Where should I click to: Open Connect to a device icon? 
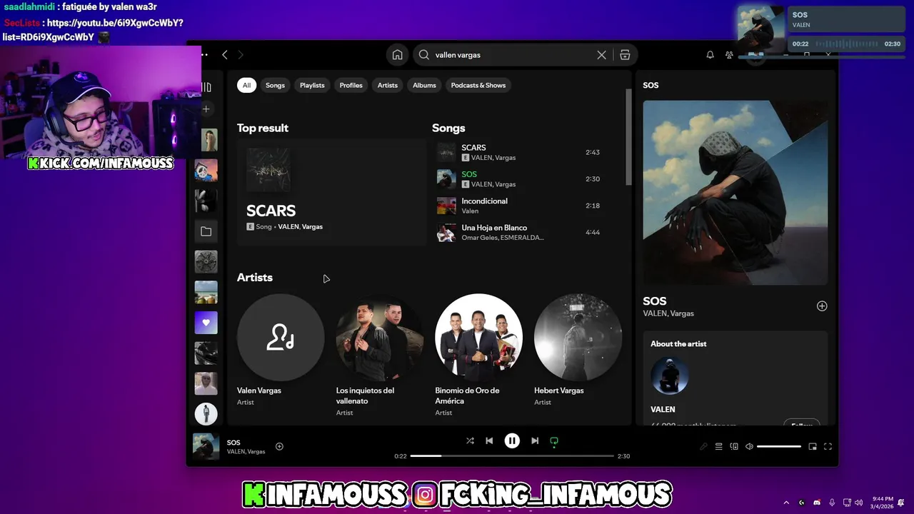point(733,446)
